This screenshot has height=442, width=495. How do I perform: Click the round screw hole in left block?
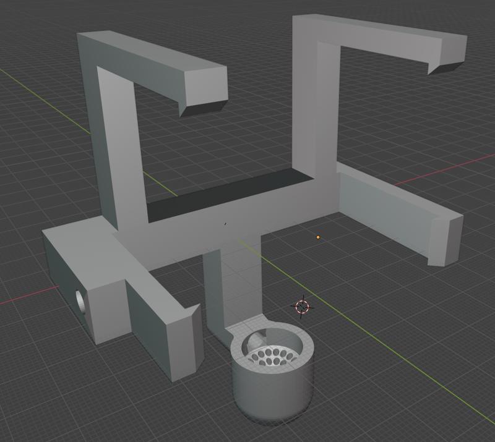[81, 302]
